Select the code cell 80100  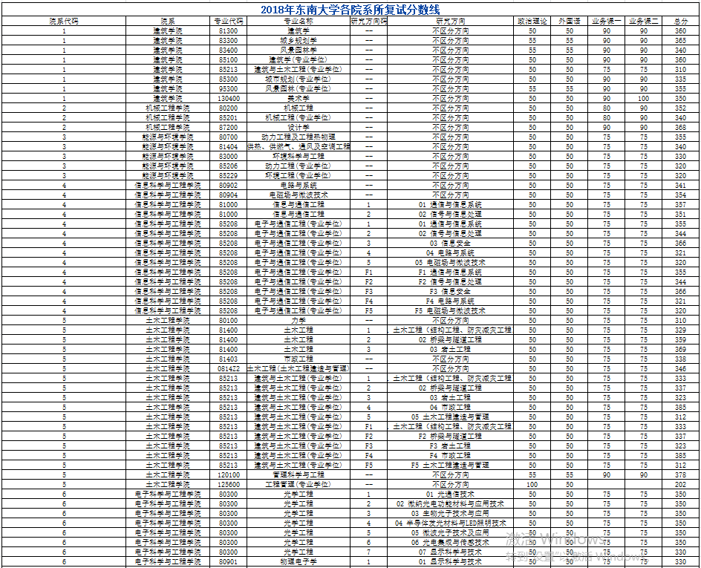pyautogui.click(x=229, y=321)
